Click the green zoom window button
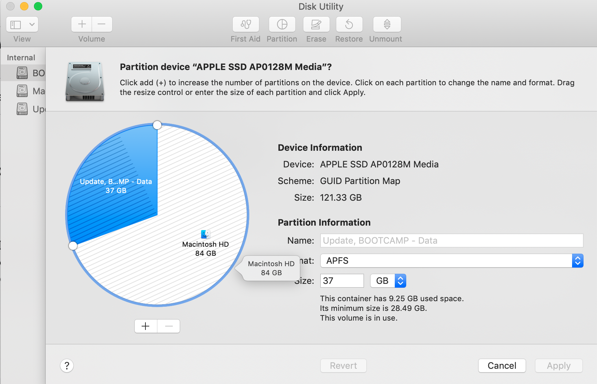This screenshot has width=597, height=384. (x=38, y=6)
